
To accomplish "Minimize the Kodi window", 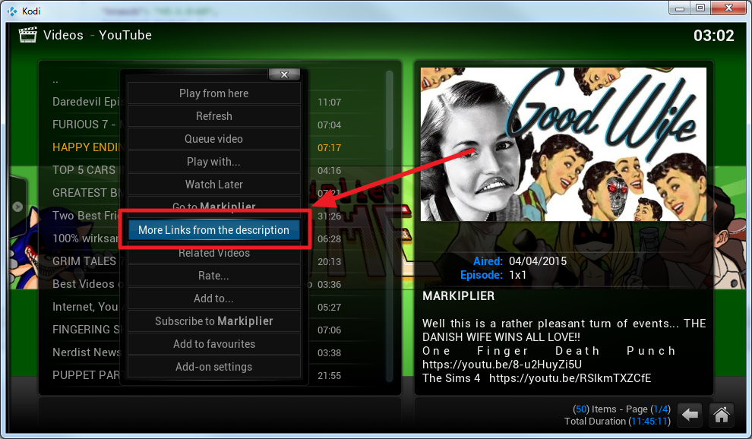I will pos(680,8).
